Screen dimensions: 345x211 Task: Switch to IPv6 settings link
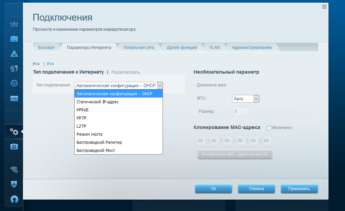point(50,64)
